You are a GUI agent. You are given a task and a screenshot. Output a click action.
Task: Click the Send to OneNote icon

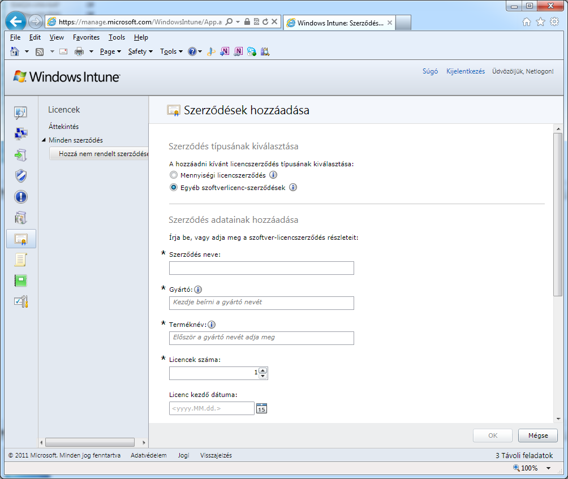click(225, 51)
